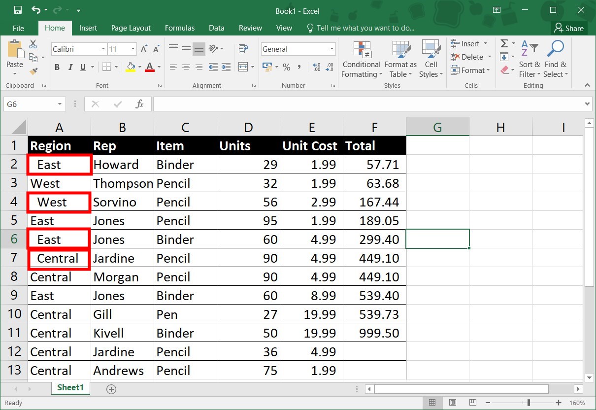Open the font size 11 dropdown
This screenshot has height=410, width=596.
pos(133,49)
